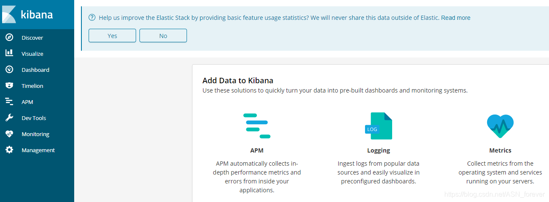
Task: Open Dev Tools wrench icon
Action: tap(9, 117)
